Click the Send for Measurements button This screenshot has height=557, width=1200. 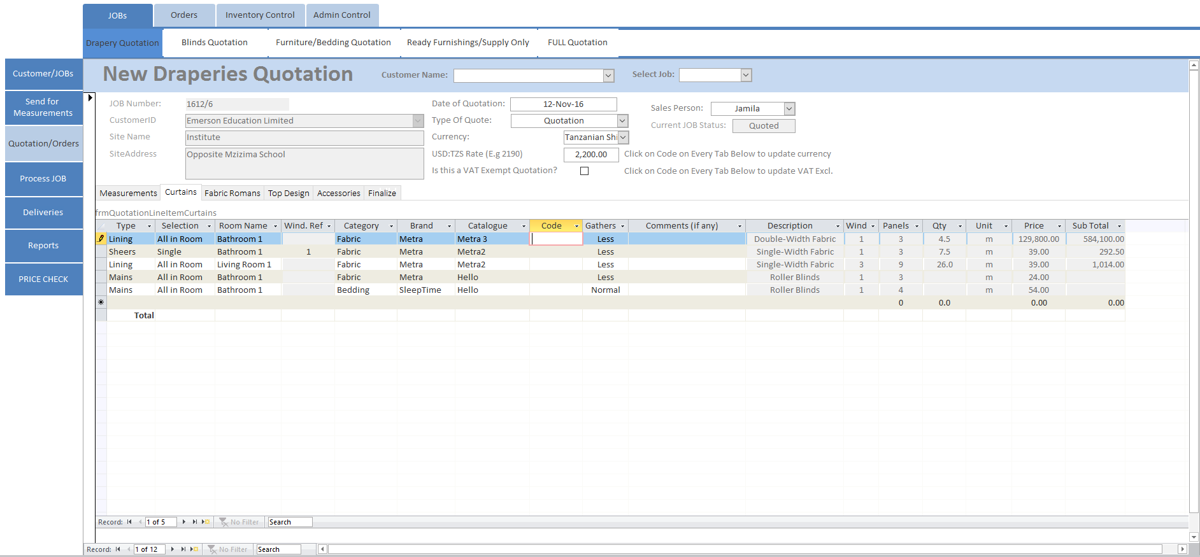click(x=43, y=107)
